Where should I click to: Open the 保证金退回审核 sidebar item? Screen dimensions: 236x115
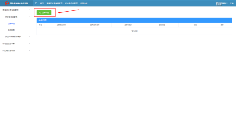[x=9, y=44]
